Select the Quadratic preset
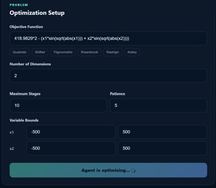The width and height of the screenshot is (216, 188). point(19,52)
